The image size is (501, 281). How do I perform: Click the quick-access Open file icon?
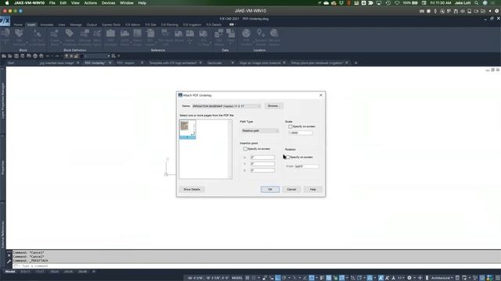pos(10,56)
